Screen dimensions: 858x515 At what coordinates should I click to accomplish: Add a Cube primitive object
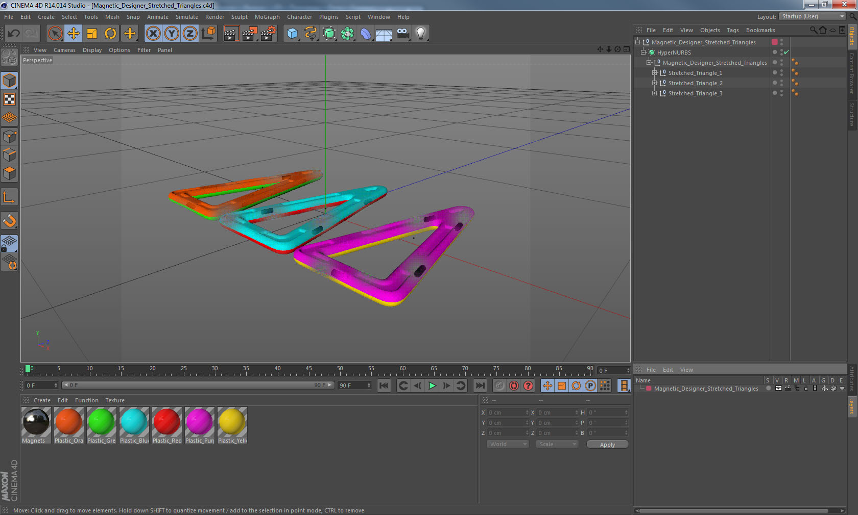pos(292,34)
